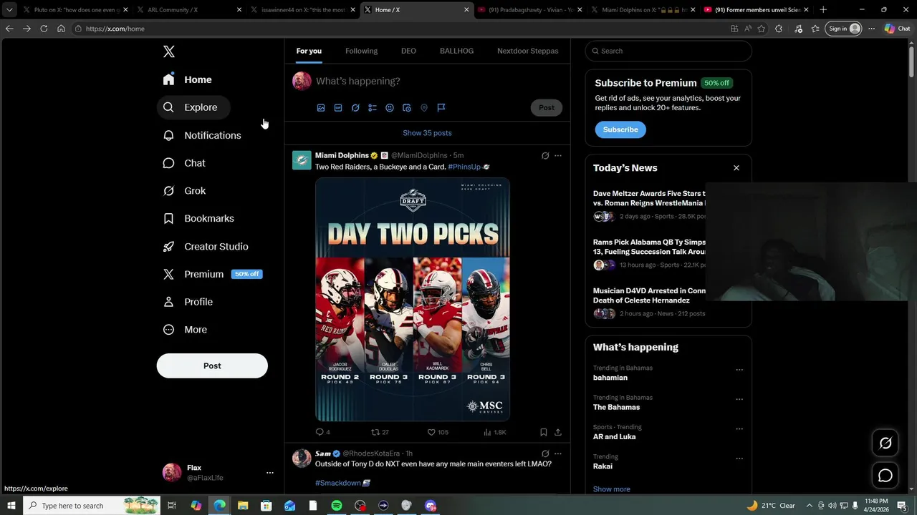Like the Miami Dolphins post

pos(438,432)
